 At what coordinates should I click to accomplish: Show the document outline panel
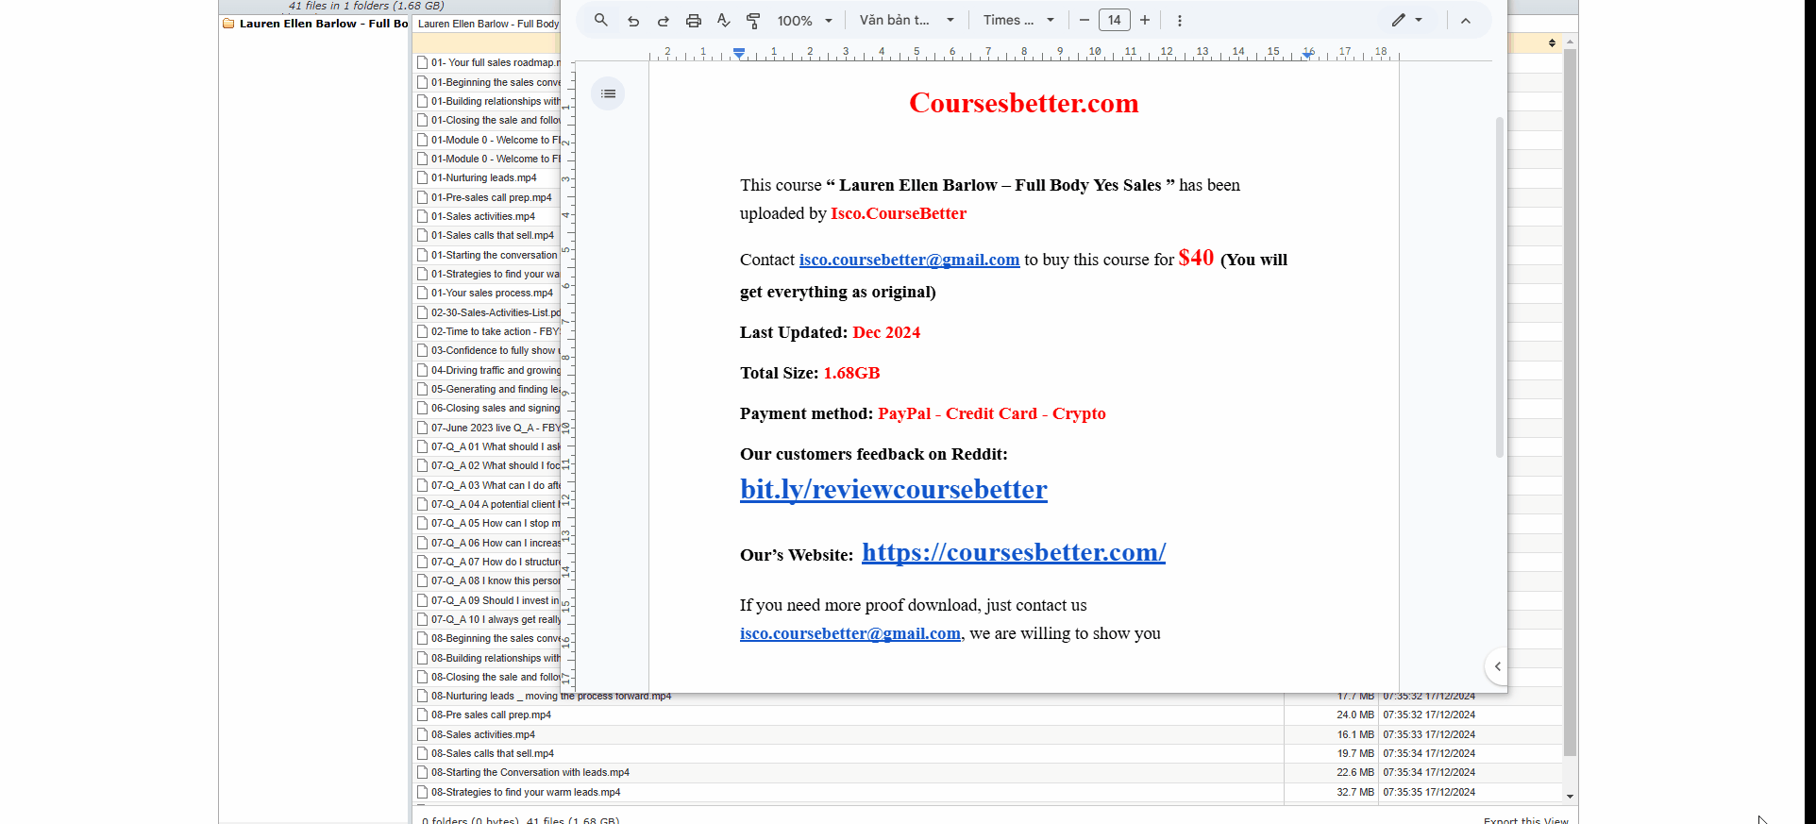[x=608, y=93]
